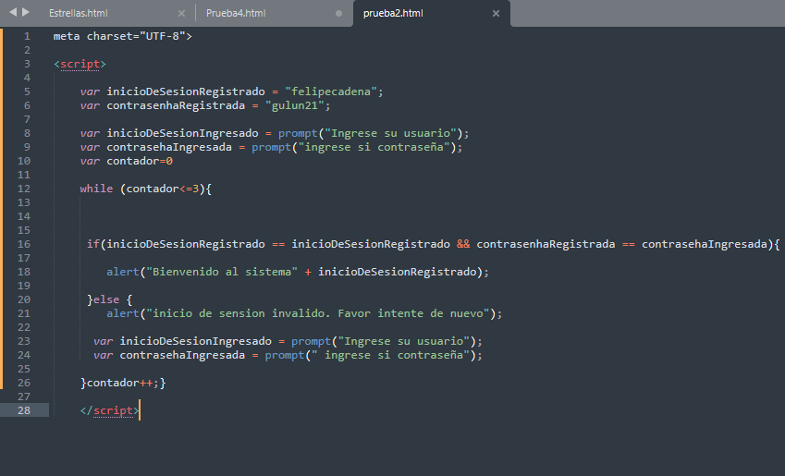Click var keyword on line 5
Image resolution: width=785 pixels, height=476 pixels.
[90, 92]
